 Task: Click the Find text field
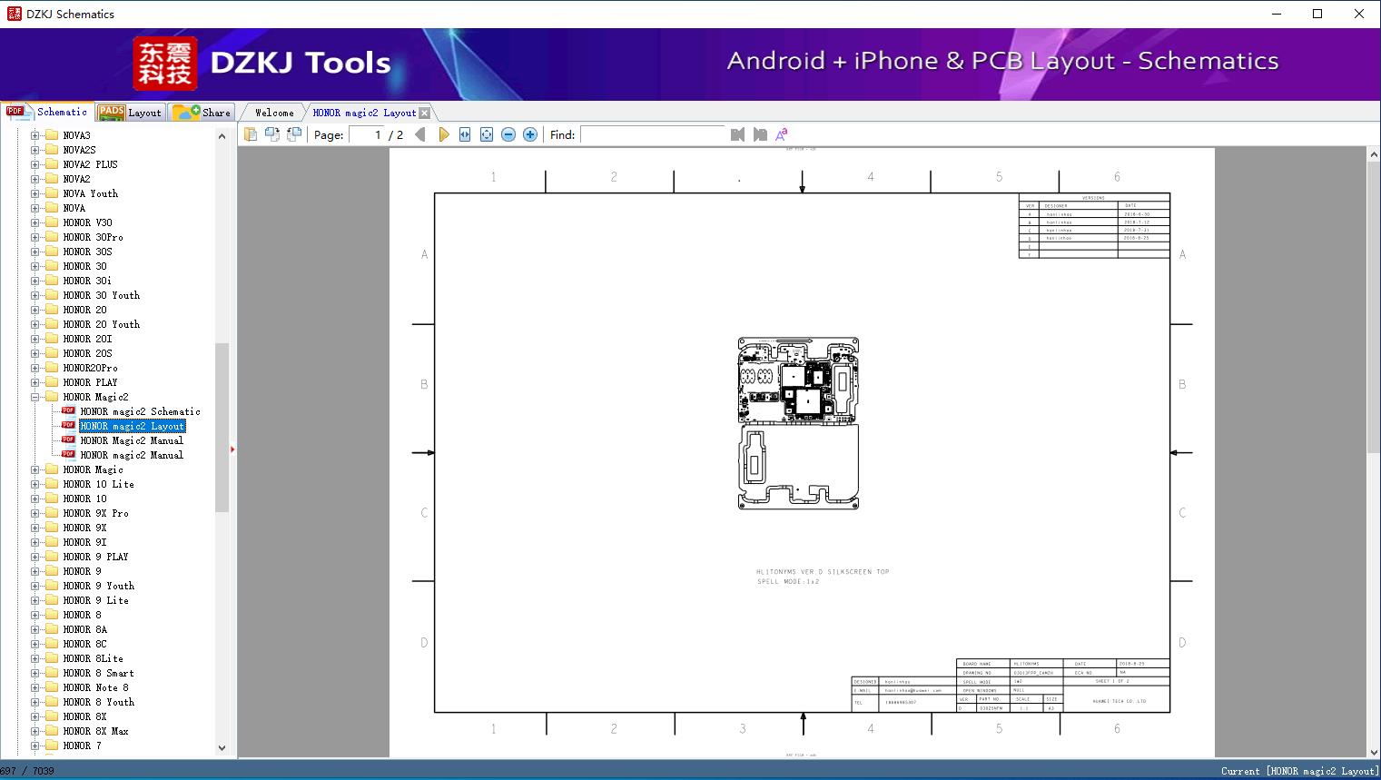tap(654, 134)
